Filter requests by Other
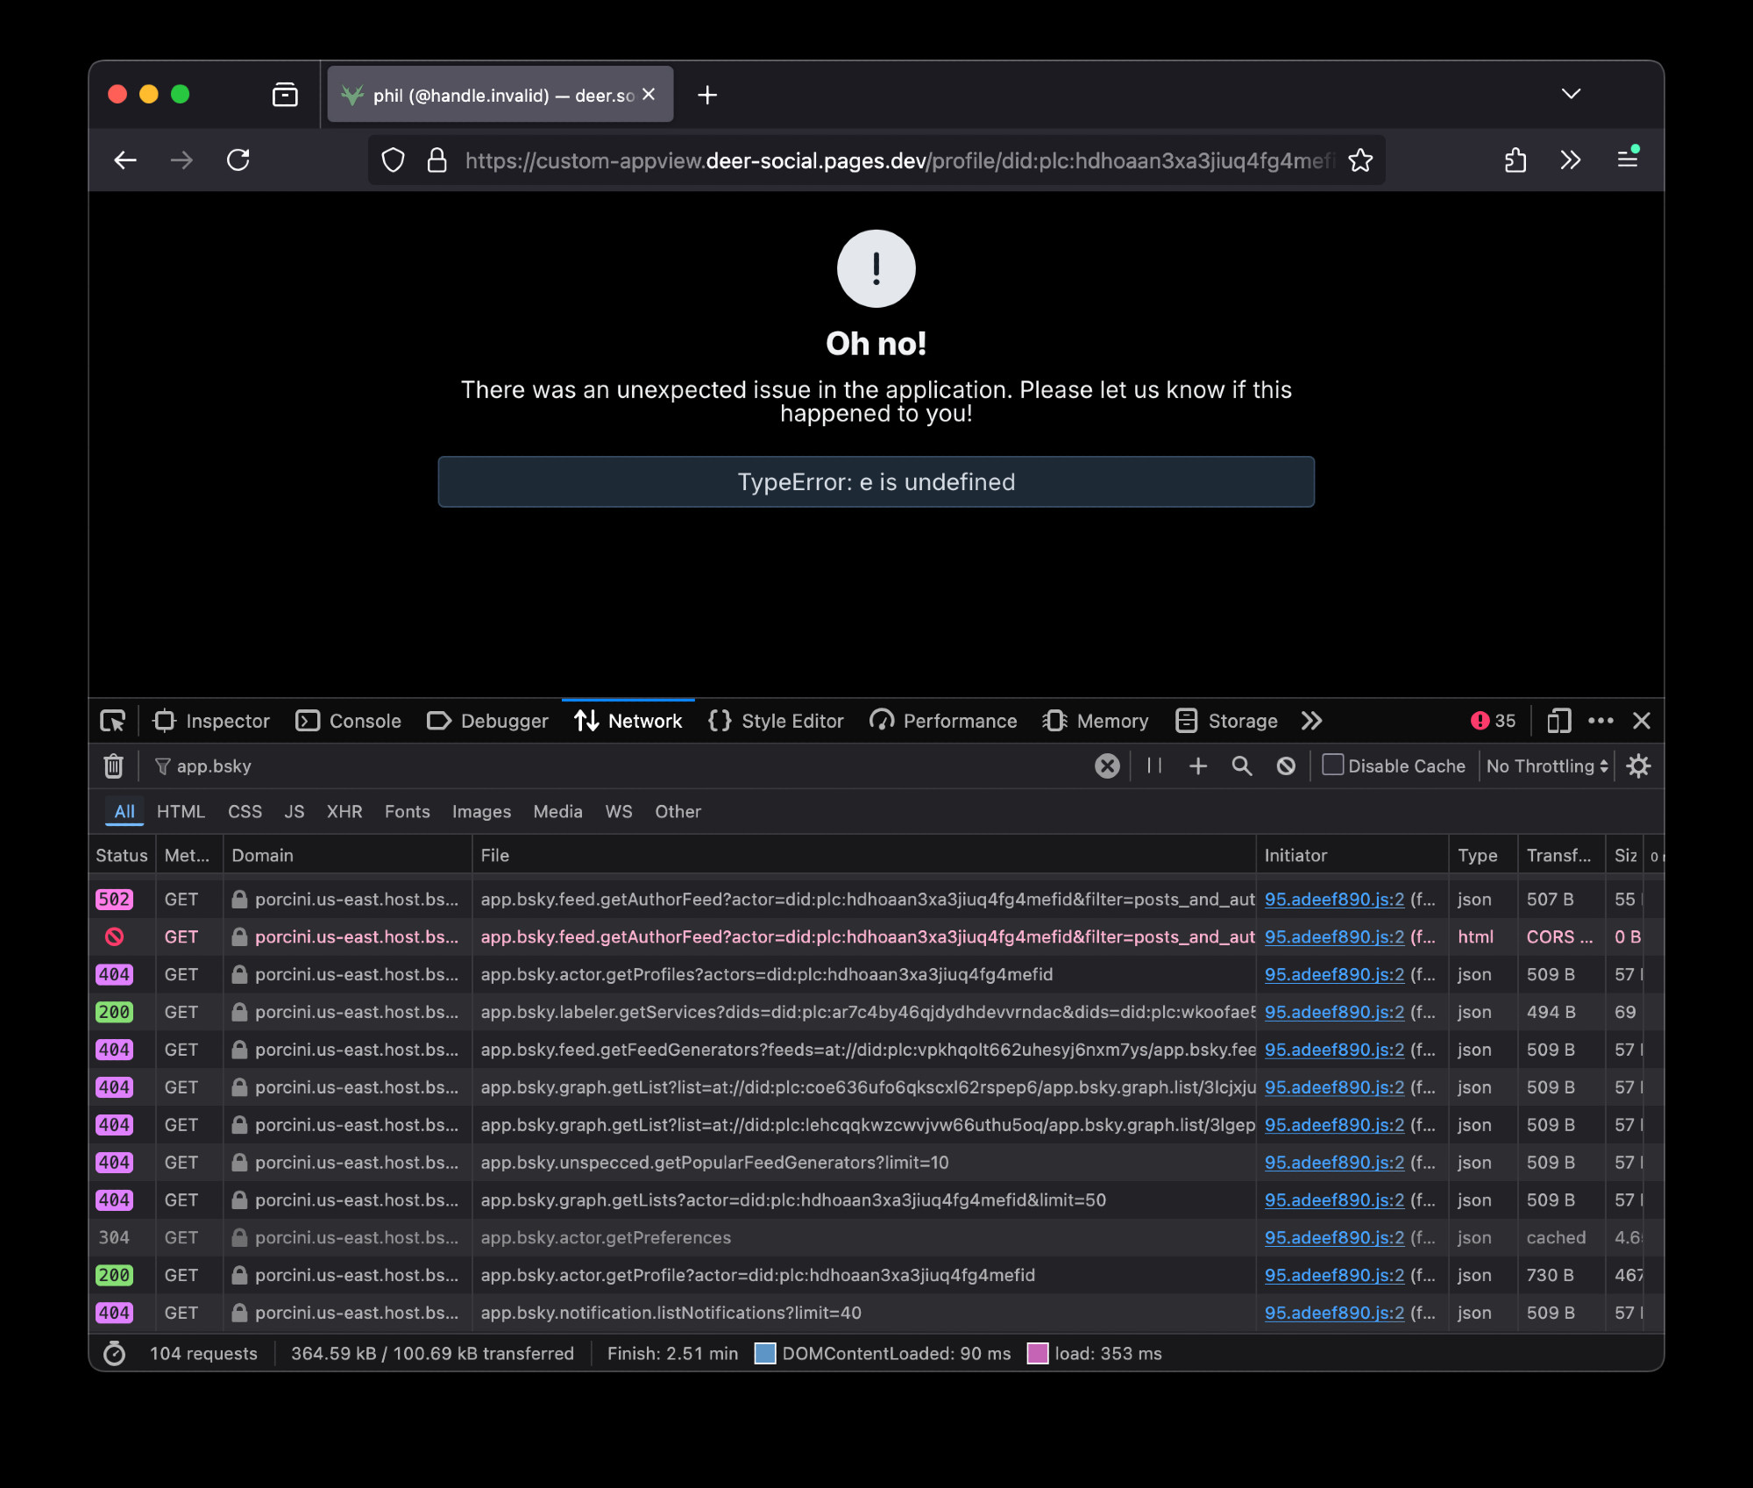The height and width of the screenshot is (1488, 1753). (678, 812)
